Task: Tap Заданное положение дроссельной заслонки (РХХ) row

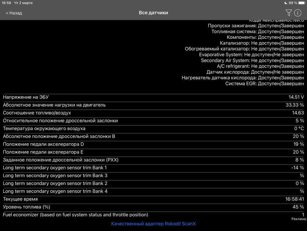Action: [153, 160]
